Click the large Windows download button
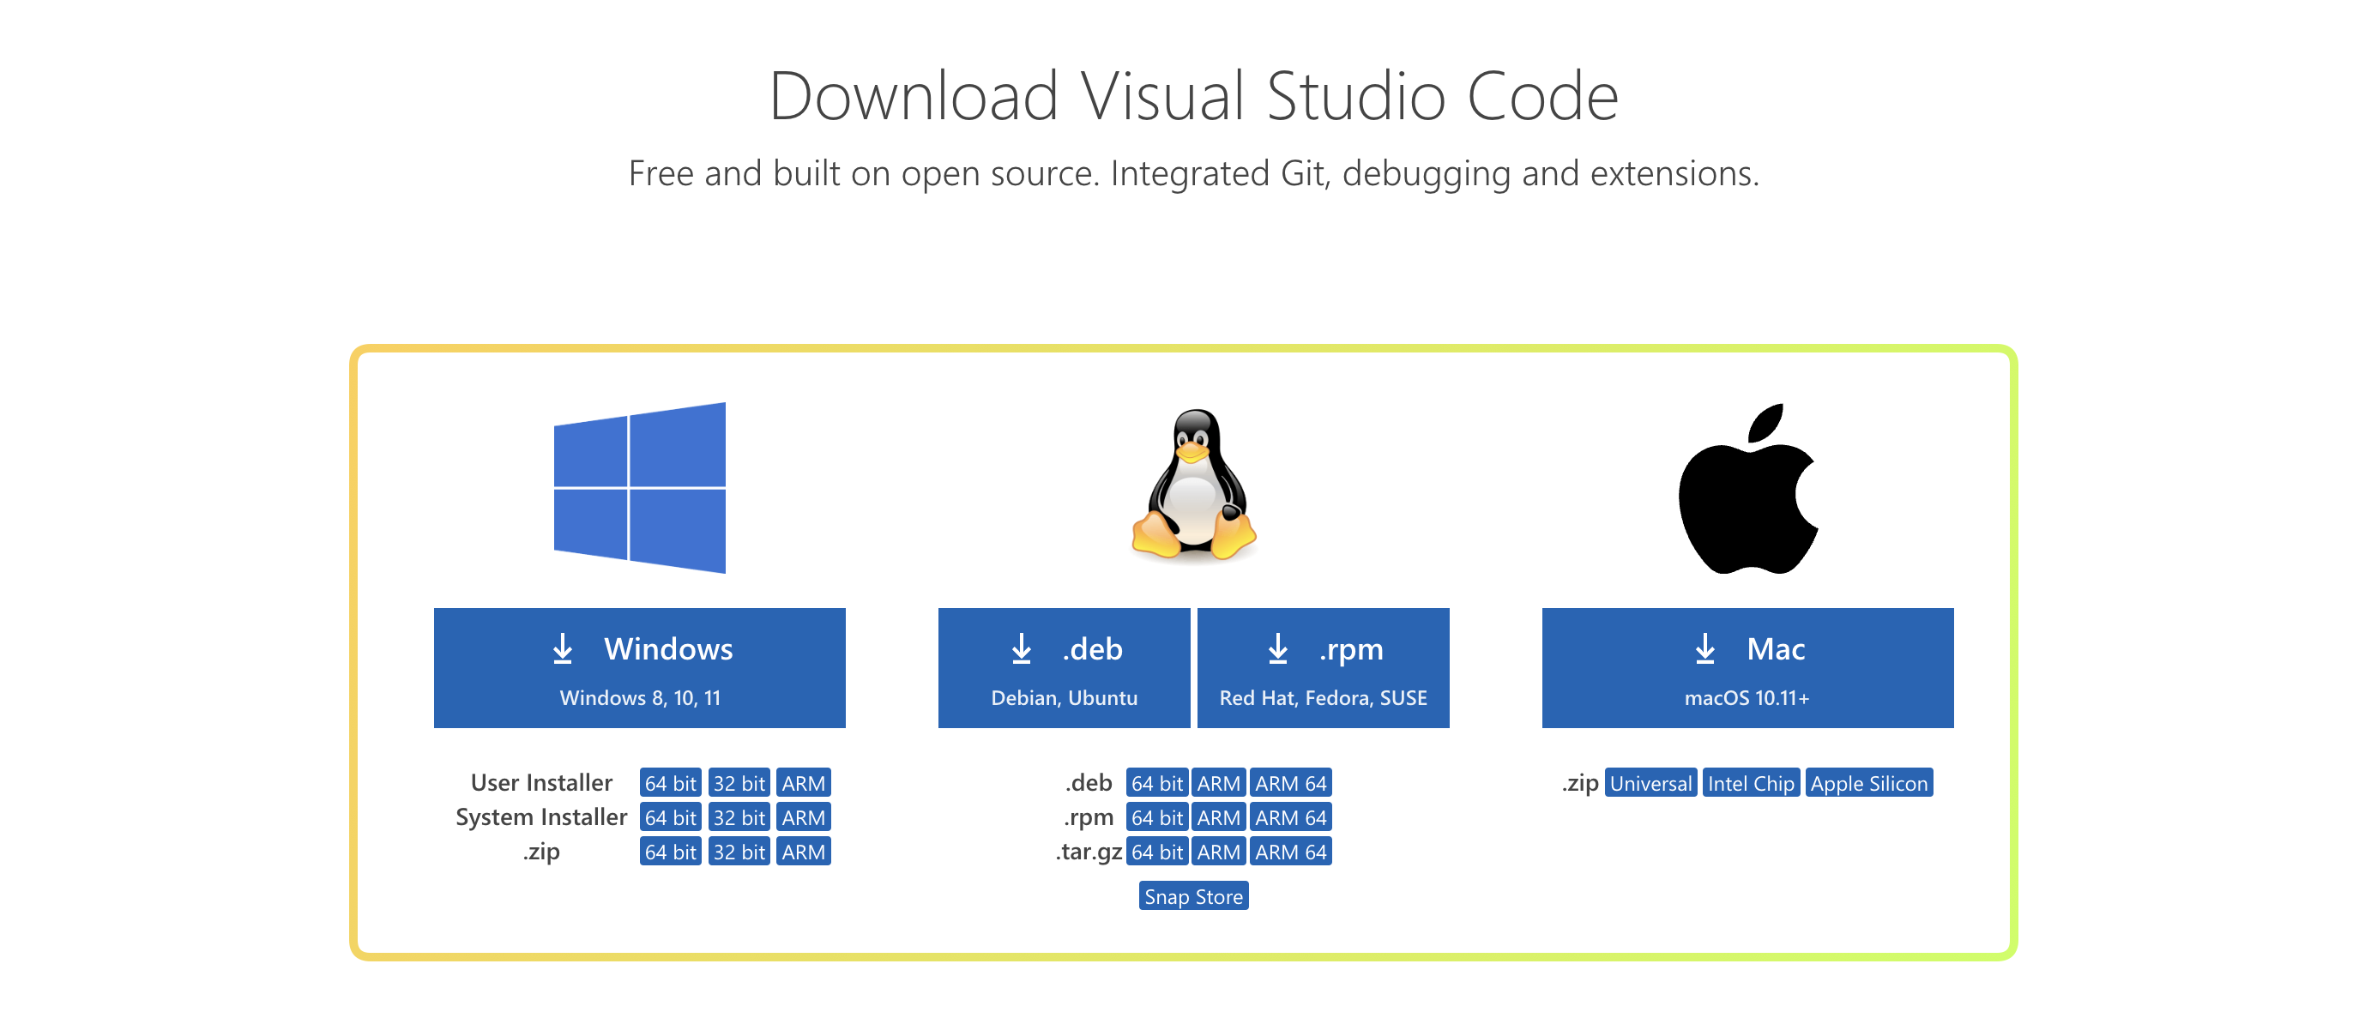Viewport: 2371px width, 1012px height. coord(640,668)
